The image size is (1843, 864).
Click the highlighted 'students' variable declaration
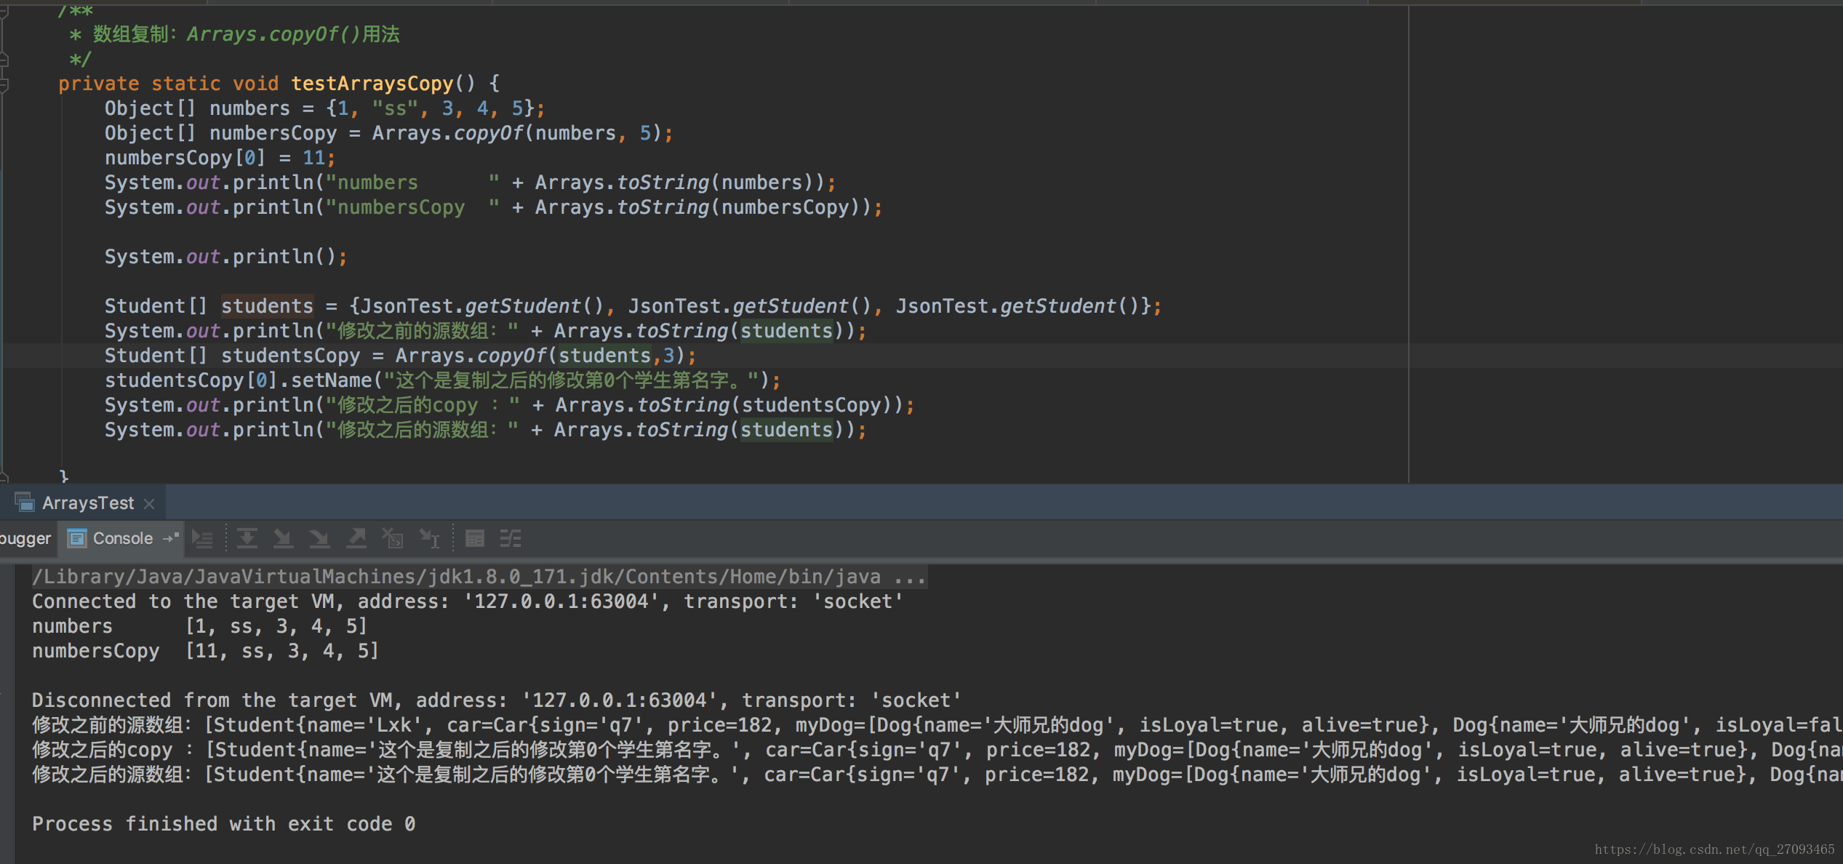tap(267, 306)
